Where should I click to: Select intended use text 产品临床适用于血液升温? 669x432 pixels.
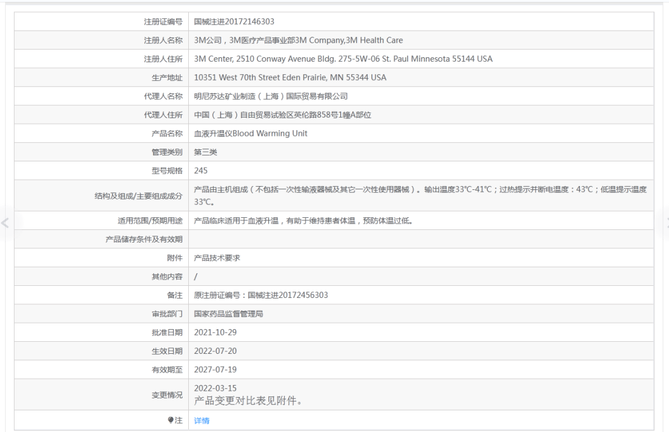303,220
